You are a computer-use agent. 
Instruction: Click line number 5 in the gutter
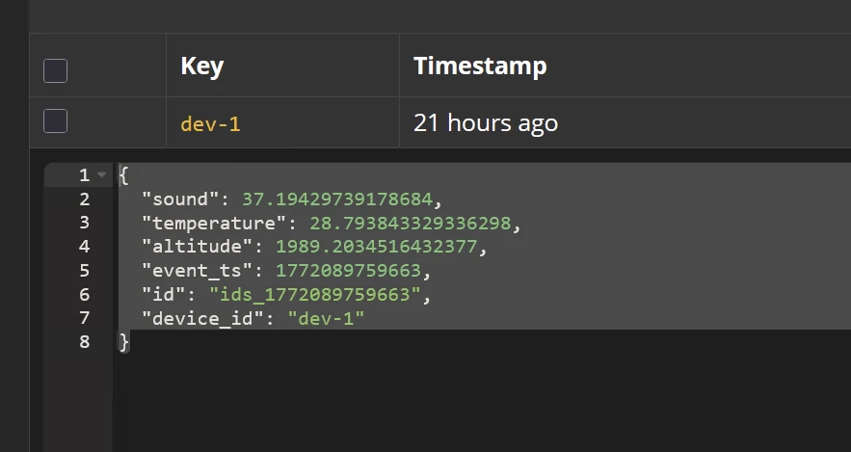(85, 270)
